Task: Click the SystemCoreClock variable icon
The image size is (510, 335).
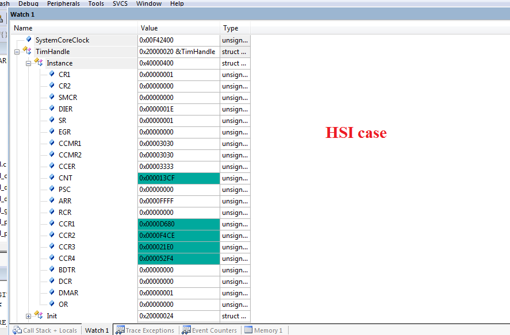Action: (x=29, y=39)
